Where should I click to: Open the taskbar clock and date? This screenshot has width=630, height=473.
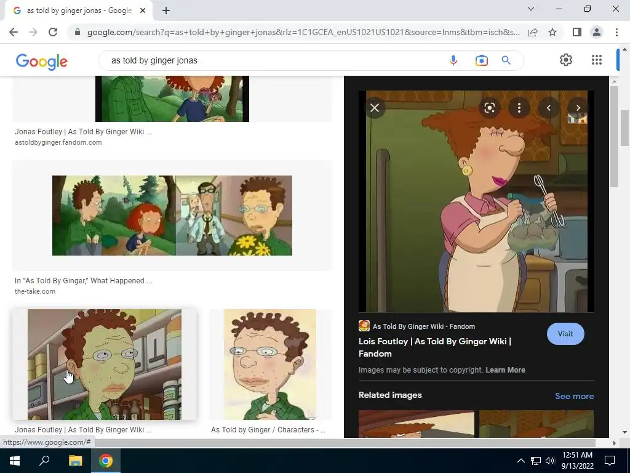[577, 461]
